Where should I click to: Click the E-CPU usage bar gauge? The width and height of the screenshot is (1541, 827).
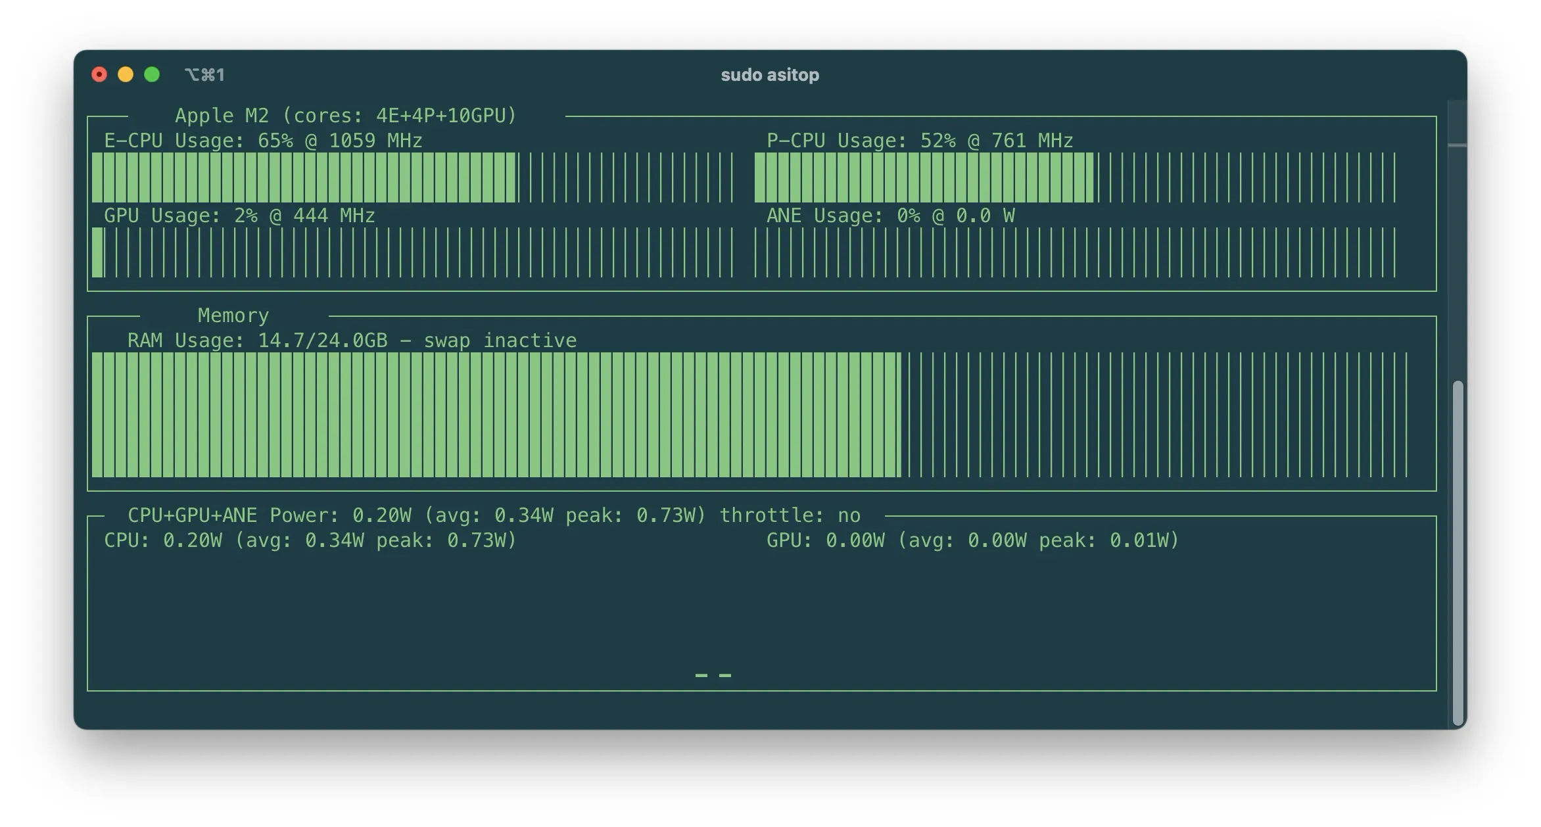pyautogui.click(x=412, y=177)
